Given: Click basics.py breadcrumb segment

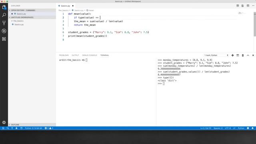Looking at the screenshot, I should tap(79, 10).
